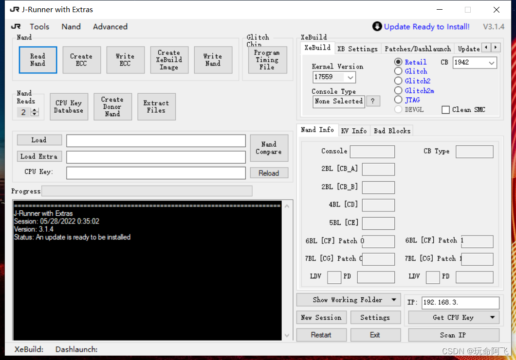Click the Exit button
The width and height of the screenshot is (516, 360).
pyautogui.click(x=375, y=335)
